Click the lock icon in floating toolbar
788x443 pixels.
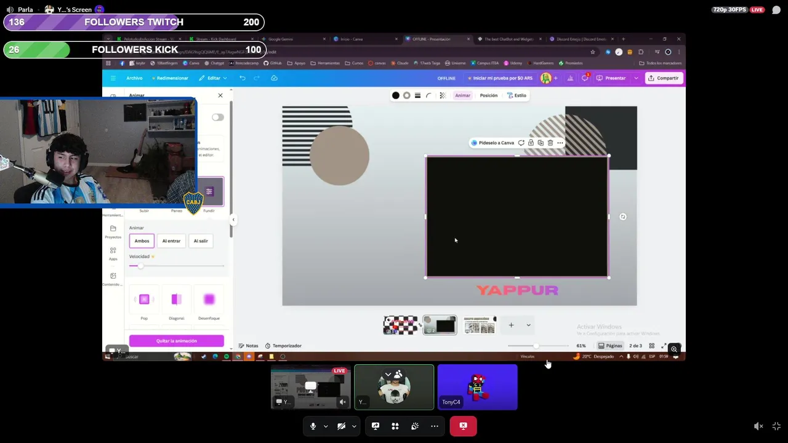tap(531, 143)
